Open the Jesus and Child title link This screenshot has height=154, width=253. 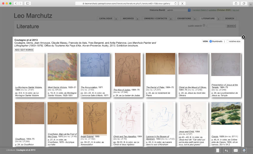[186, 132]
